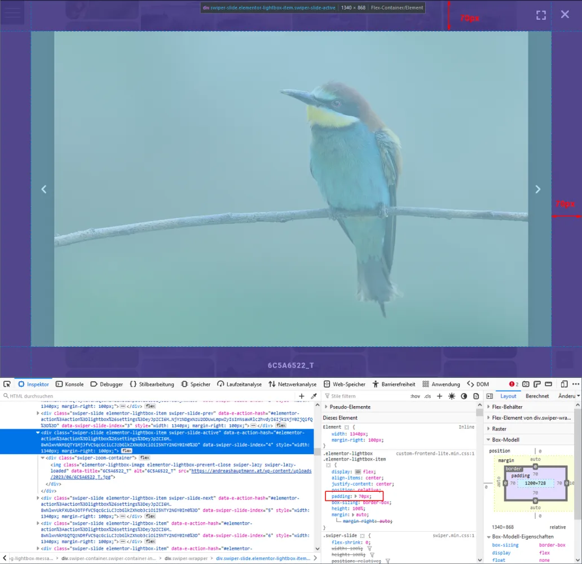Toggle print media simulation page icon
This screenshot has width=582, height=564.
tap(476, 396)
